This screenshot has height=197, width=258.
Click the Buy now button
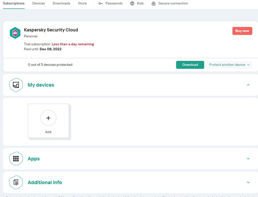[x=242, y=31]
